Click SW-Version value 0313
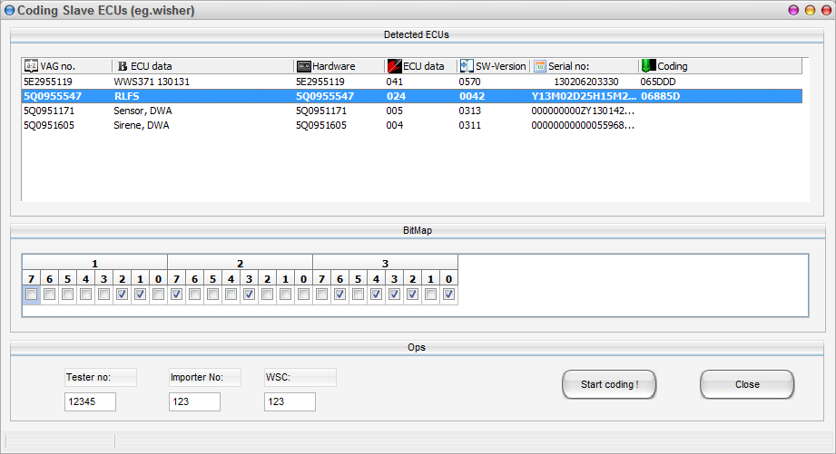 click(x=469, y=111)
